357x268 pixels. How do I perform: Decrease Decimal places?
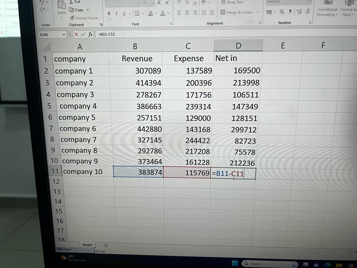307,11
